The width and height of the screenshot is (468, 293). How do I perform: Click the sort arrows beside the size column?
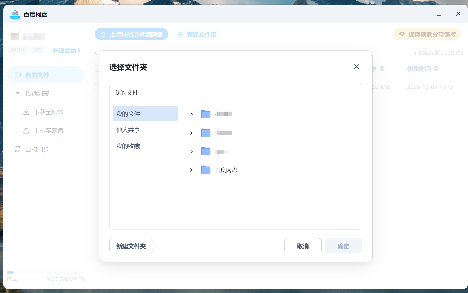point(382,68)
